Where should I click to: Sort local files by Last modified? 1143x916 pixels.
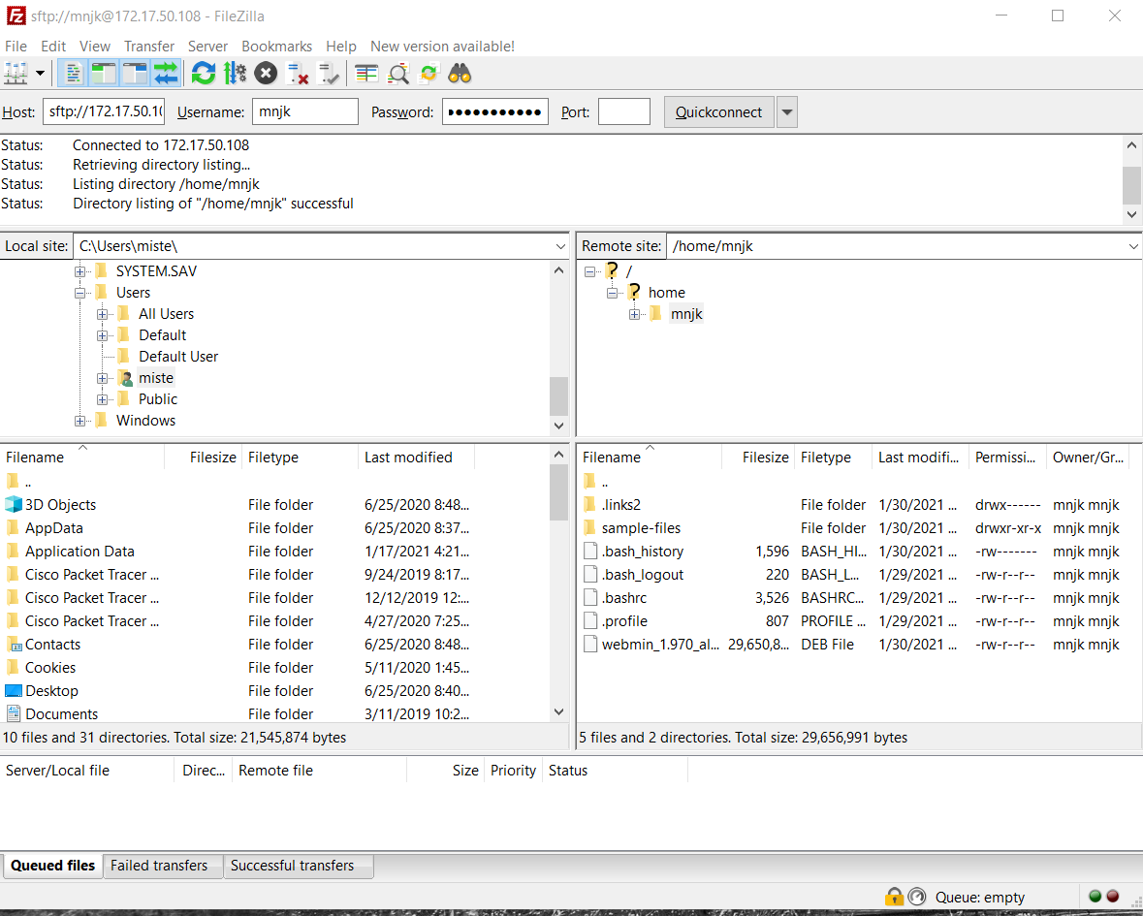tap(416, 457)
